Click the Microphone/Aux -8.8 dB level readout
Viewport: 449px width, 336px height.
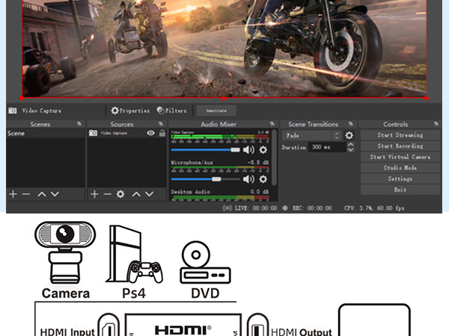tap(258, 162)
